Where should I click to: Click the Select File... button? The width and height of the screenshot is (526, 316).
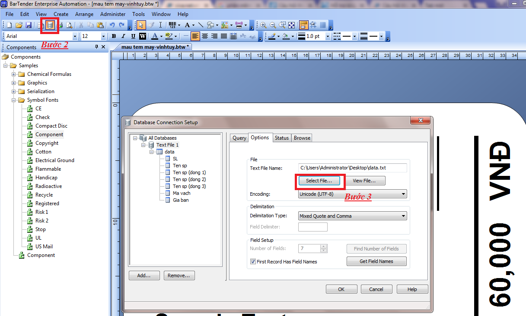pyautogui.click(x=319, y=181)
